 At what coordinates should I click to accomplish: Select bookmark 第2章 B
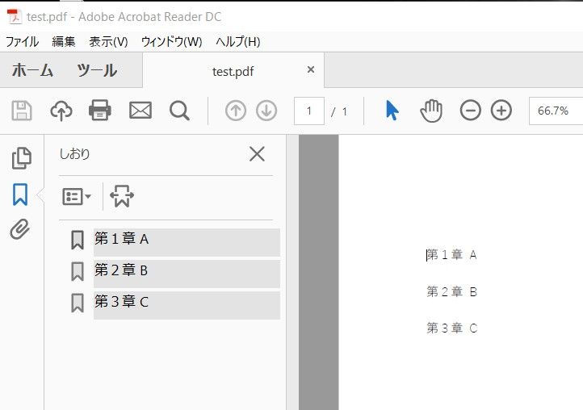pyautogui.click(x=187, y=274)
